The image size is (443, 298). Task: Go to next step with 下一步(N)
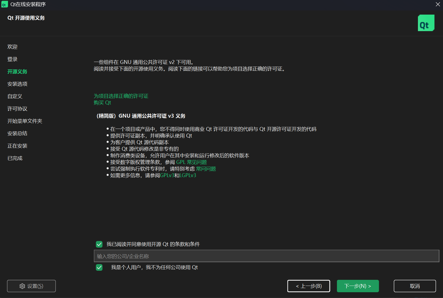[x=358, y=286]
